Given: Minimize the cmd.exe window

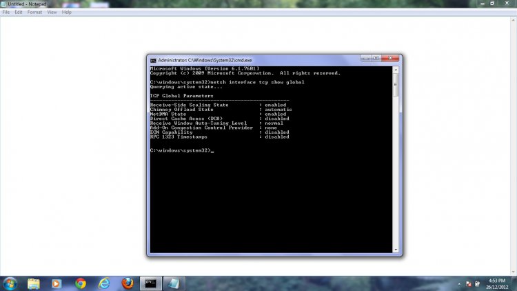Looking at the screenshot, I should pos(365,59).
